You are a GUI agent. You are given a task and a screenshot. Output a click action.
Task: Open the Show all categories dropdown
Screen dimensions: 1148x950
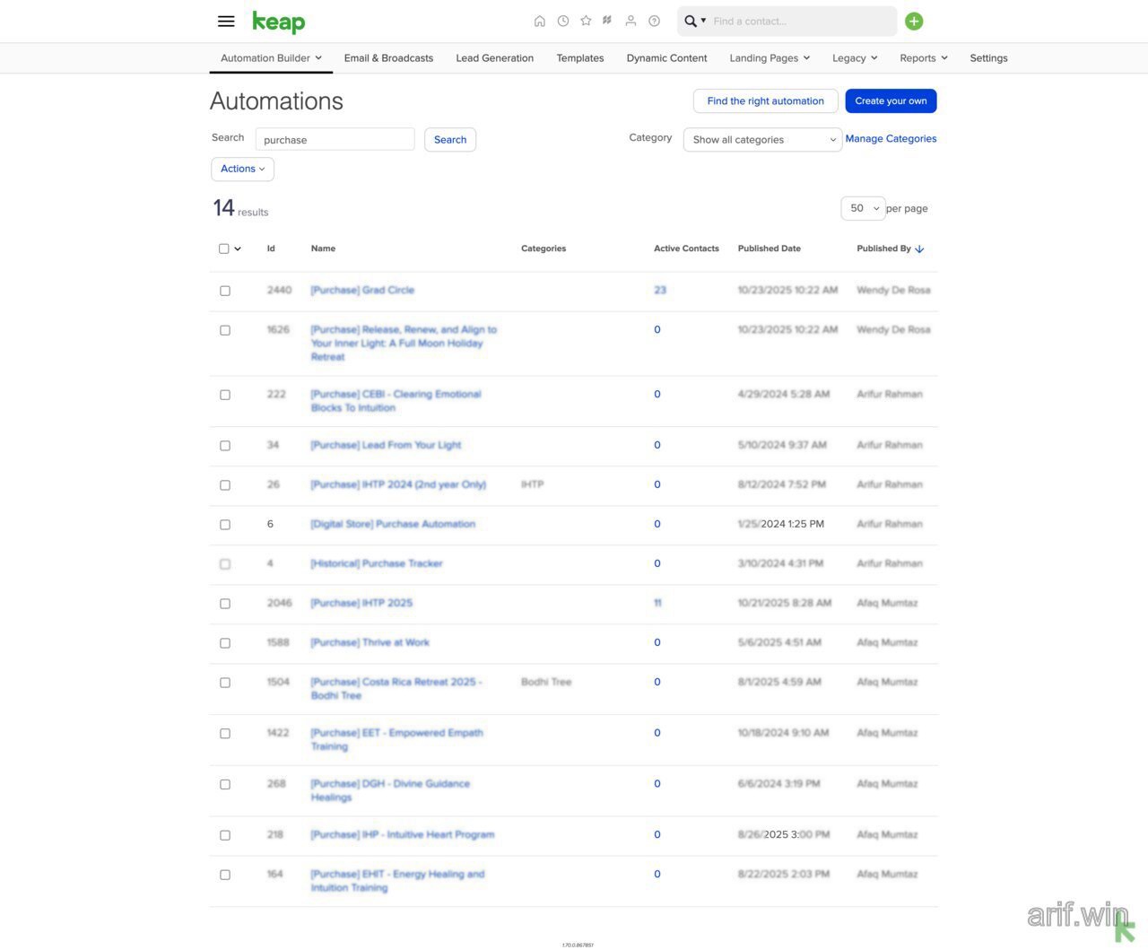(761, 139)
